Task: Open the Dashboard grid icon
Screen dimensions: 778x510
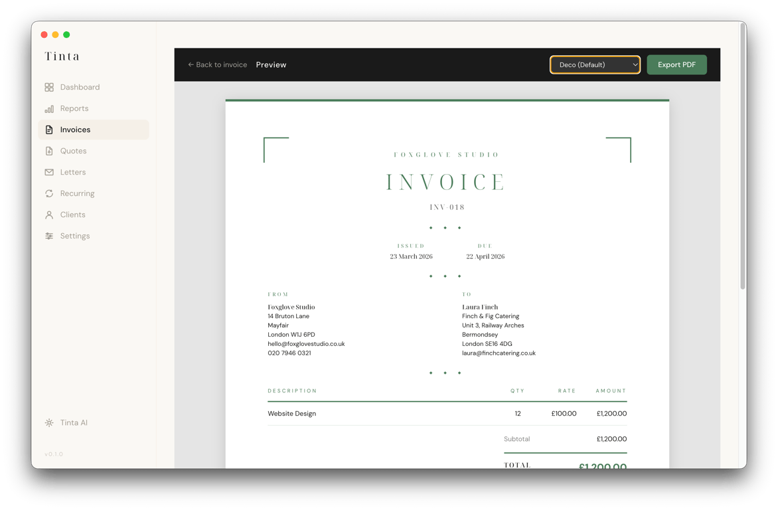Action: point(48,86)
